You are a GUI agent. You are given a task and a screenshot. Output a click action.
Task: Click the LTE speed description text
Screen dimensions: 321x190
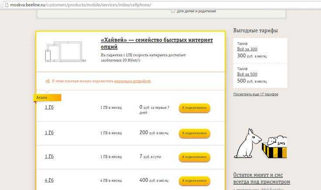tap(143, 58)
